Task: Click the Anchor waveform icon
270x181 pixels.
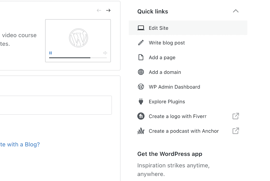Action: pyautogui.click(x=141, y=131)
